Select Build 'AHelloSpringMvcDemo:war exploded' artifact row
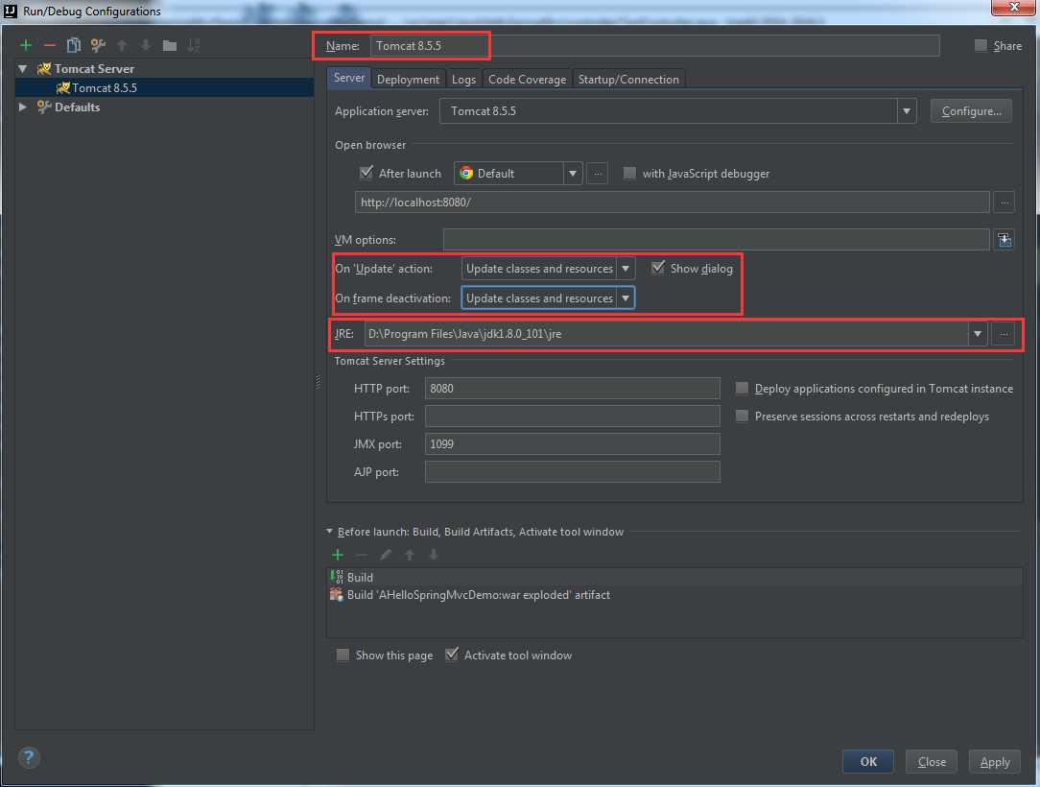The width and height of the screenshot is (1040, 787). point(675,594)
